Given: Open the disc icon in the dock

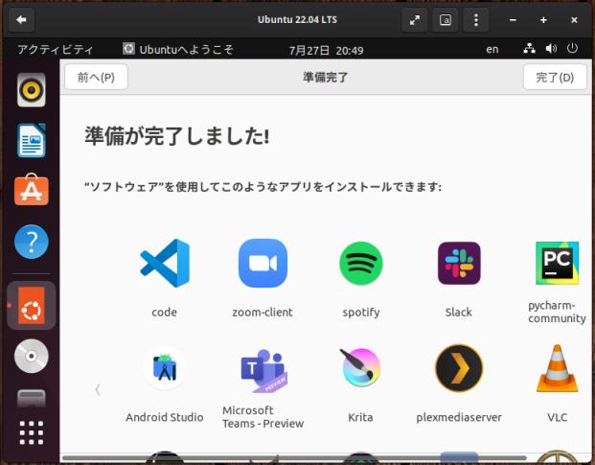Looking at the screenshot, I should pyautogui.click(x=32, y=356).
